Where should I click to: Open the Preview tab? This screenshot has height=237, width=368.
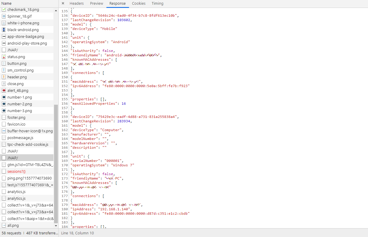(96, 4)
